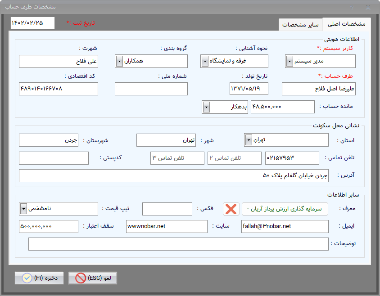Open the استان province dropdown

pyautogui.click(x=249, y=140)
